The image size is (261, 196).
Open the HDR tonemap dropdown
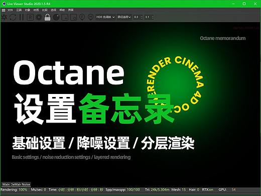point(105,17)
